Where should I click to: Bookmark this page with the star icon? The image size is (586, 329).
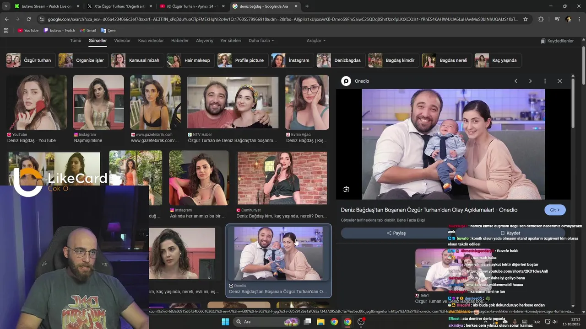(x=526, y=19)
